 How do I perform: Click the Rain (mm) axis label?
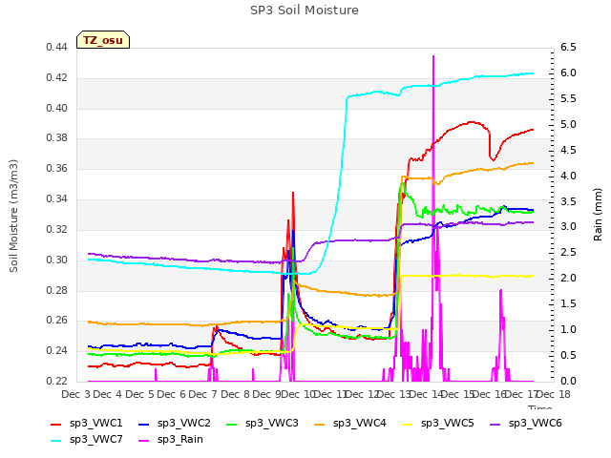pyautogui.click(x=598, y=215)
